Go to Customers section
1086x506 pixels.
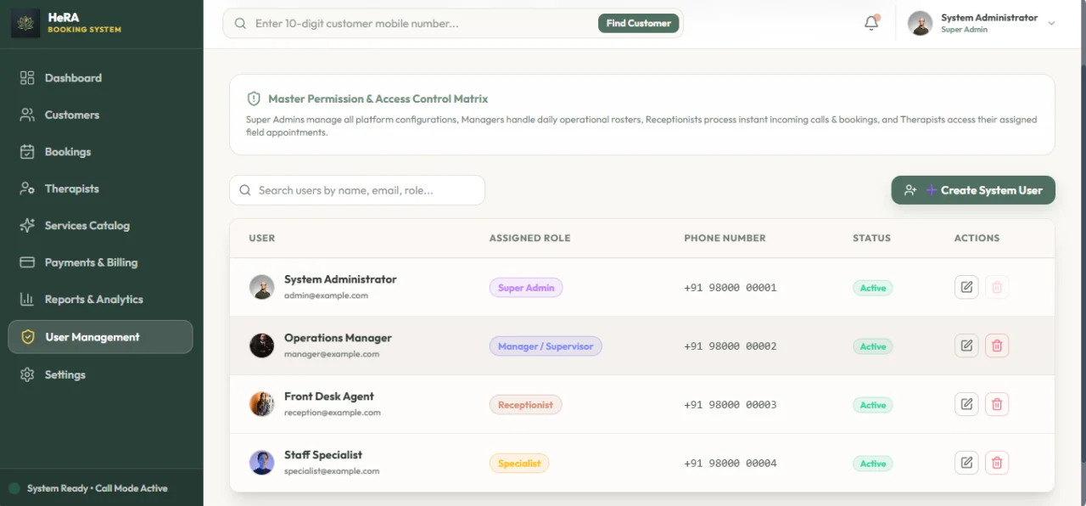pos(101,115)
